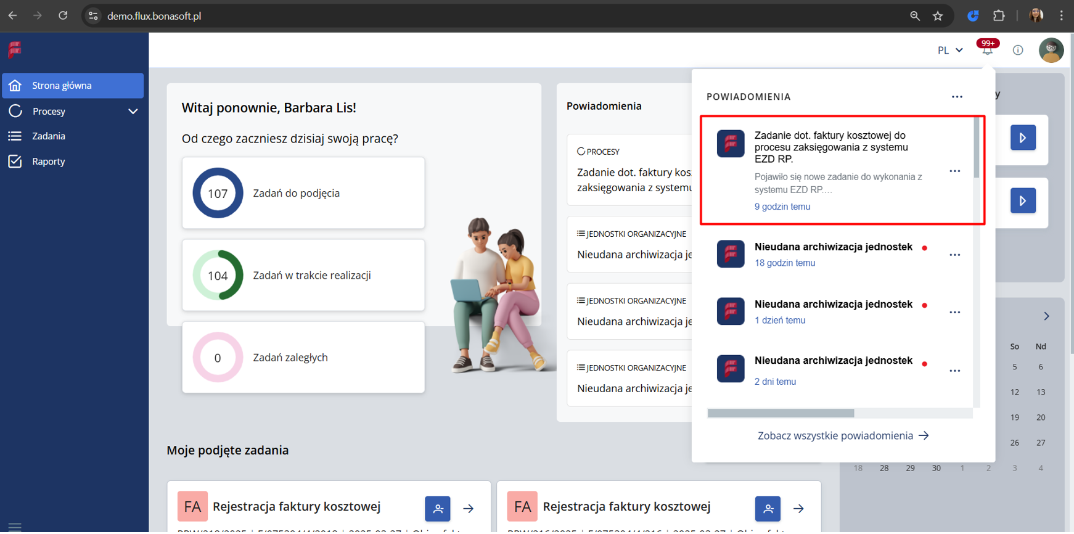Open the user profile avatar
1074x534 pixels.
pyautogui.click(x=1051, y=50)
